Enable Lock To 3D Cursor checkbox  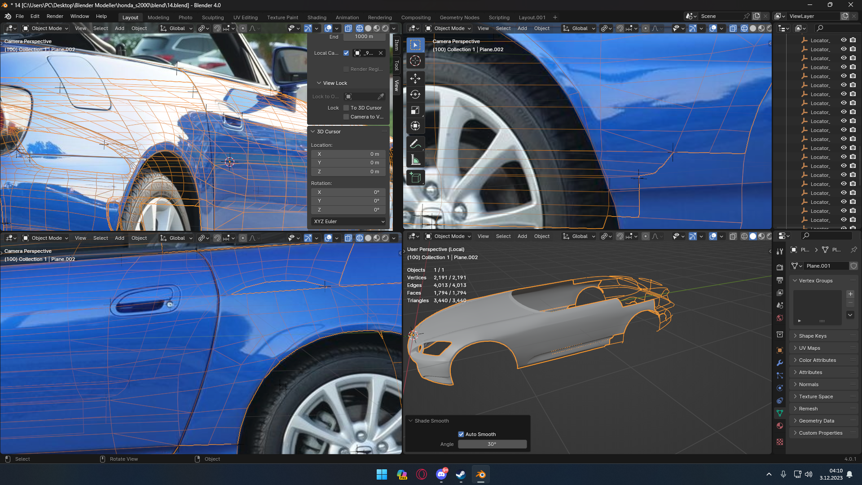[x=346, y=108]
